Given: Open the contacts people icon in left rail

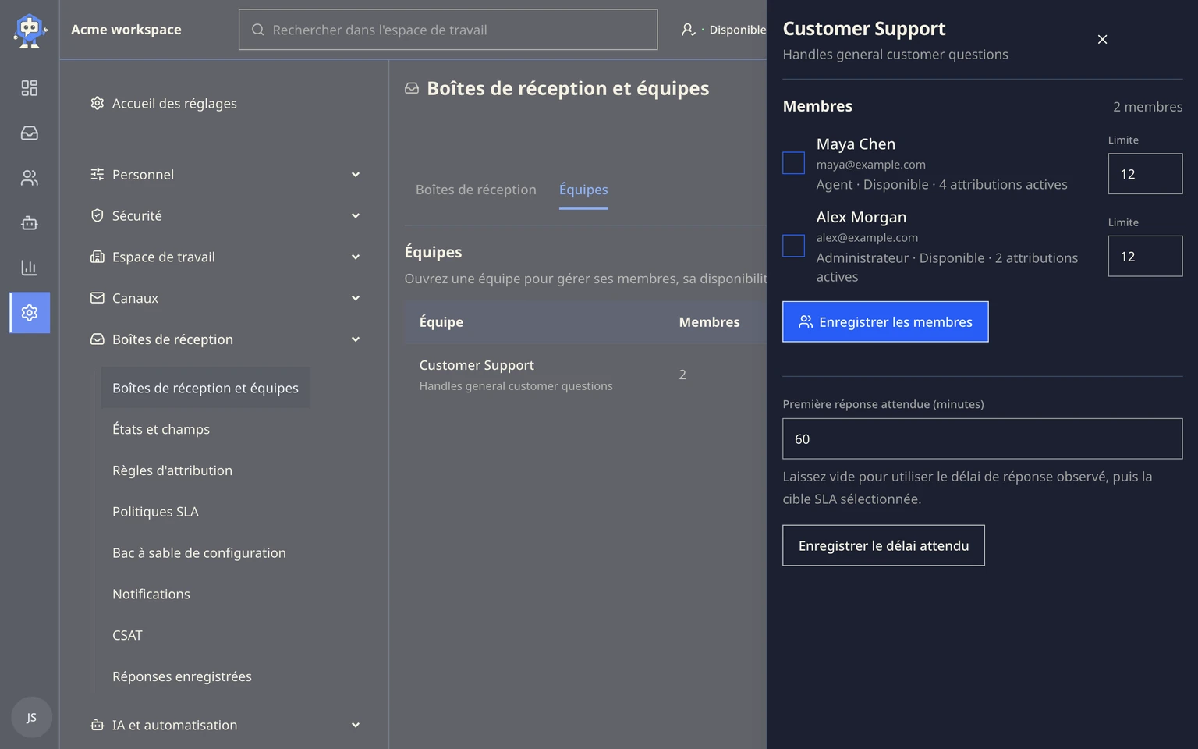Looking at the screenshot, I should click(30, 178).
